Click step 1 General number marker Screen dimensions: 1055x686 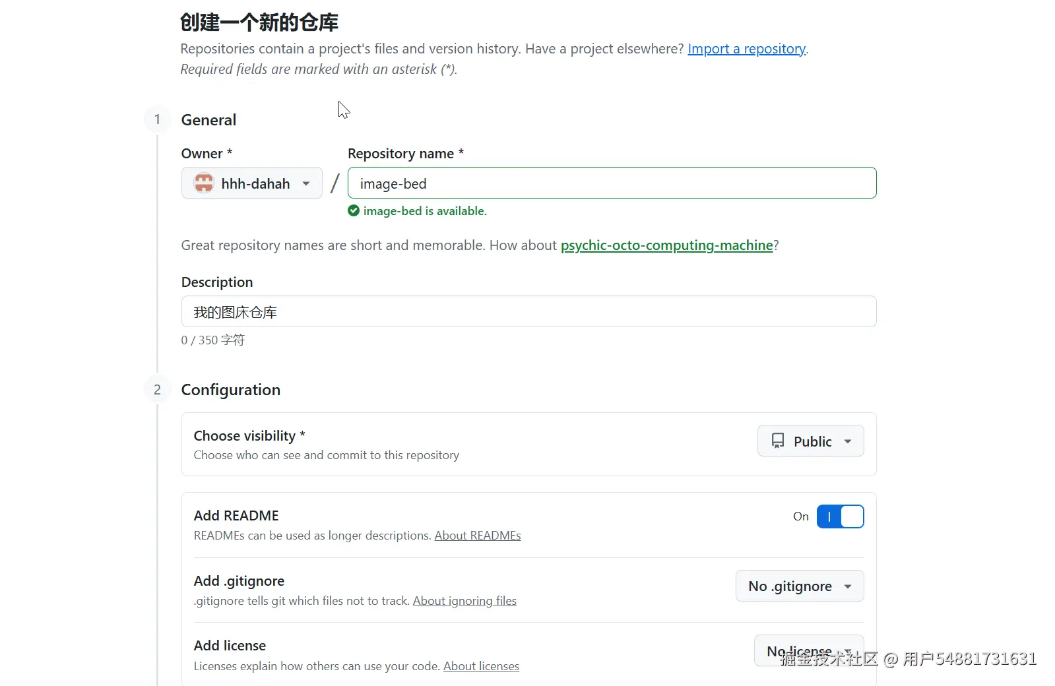[x=157, y=119]
